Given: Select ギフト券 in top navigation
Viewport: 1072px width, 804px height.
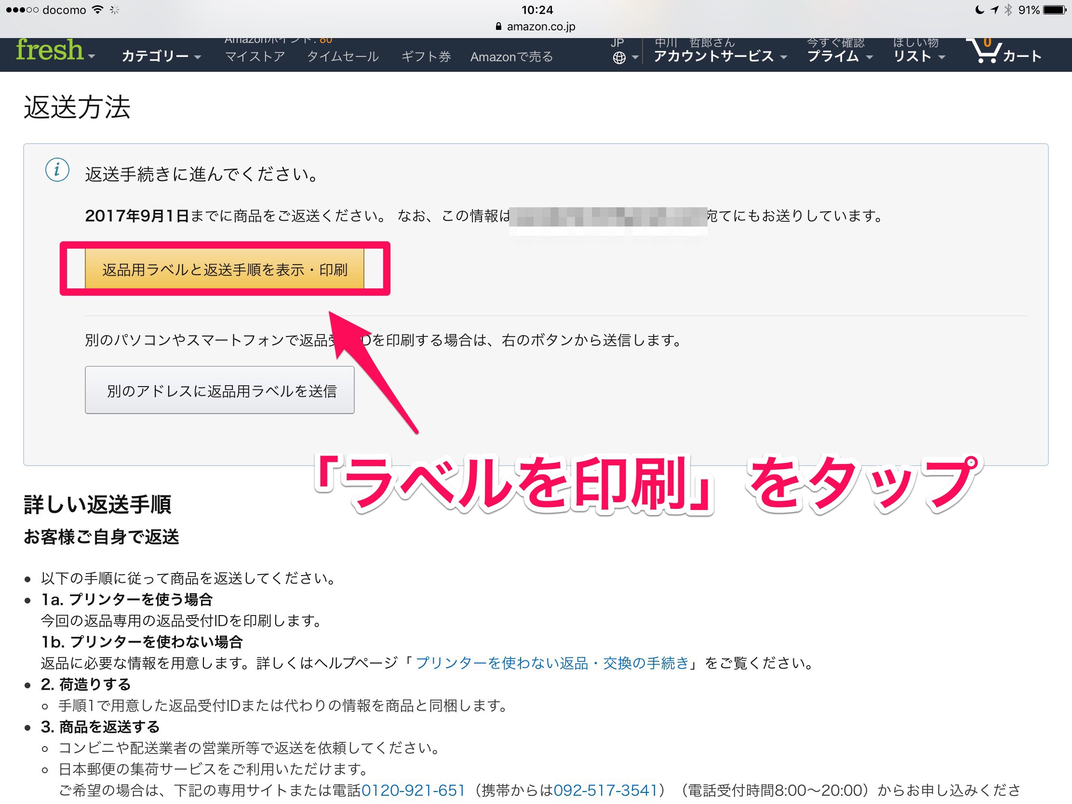Looking at the screenshot, I should pos(426,57).
